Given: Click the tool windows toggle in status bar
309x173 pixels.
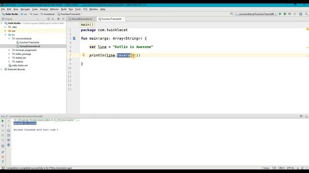Looking at the screenshot, I should coord(3,168).
